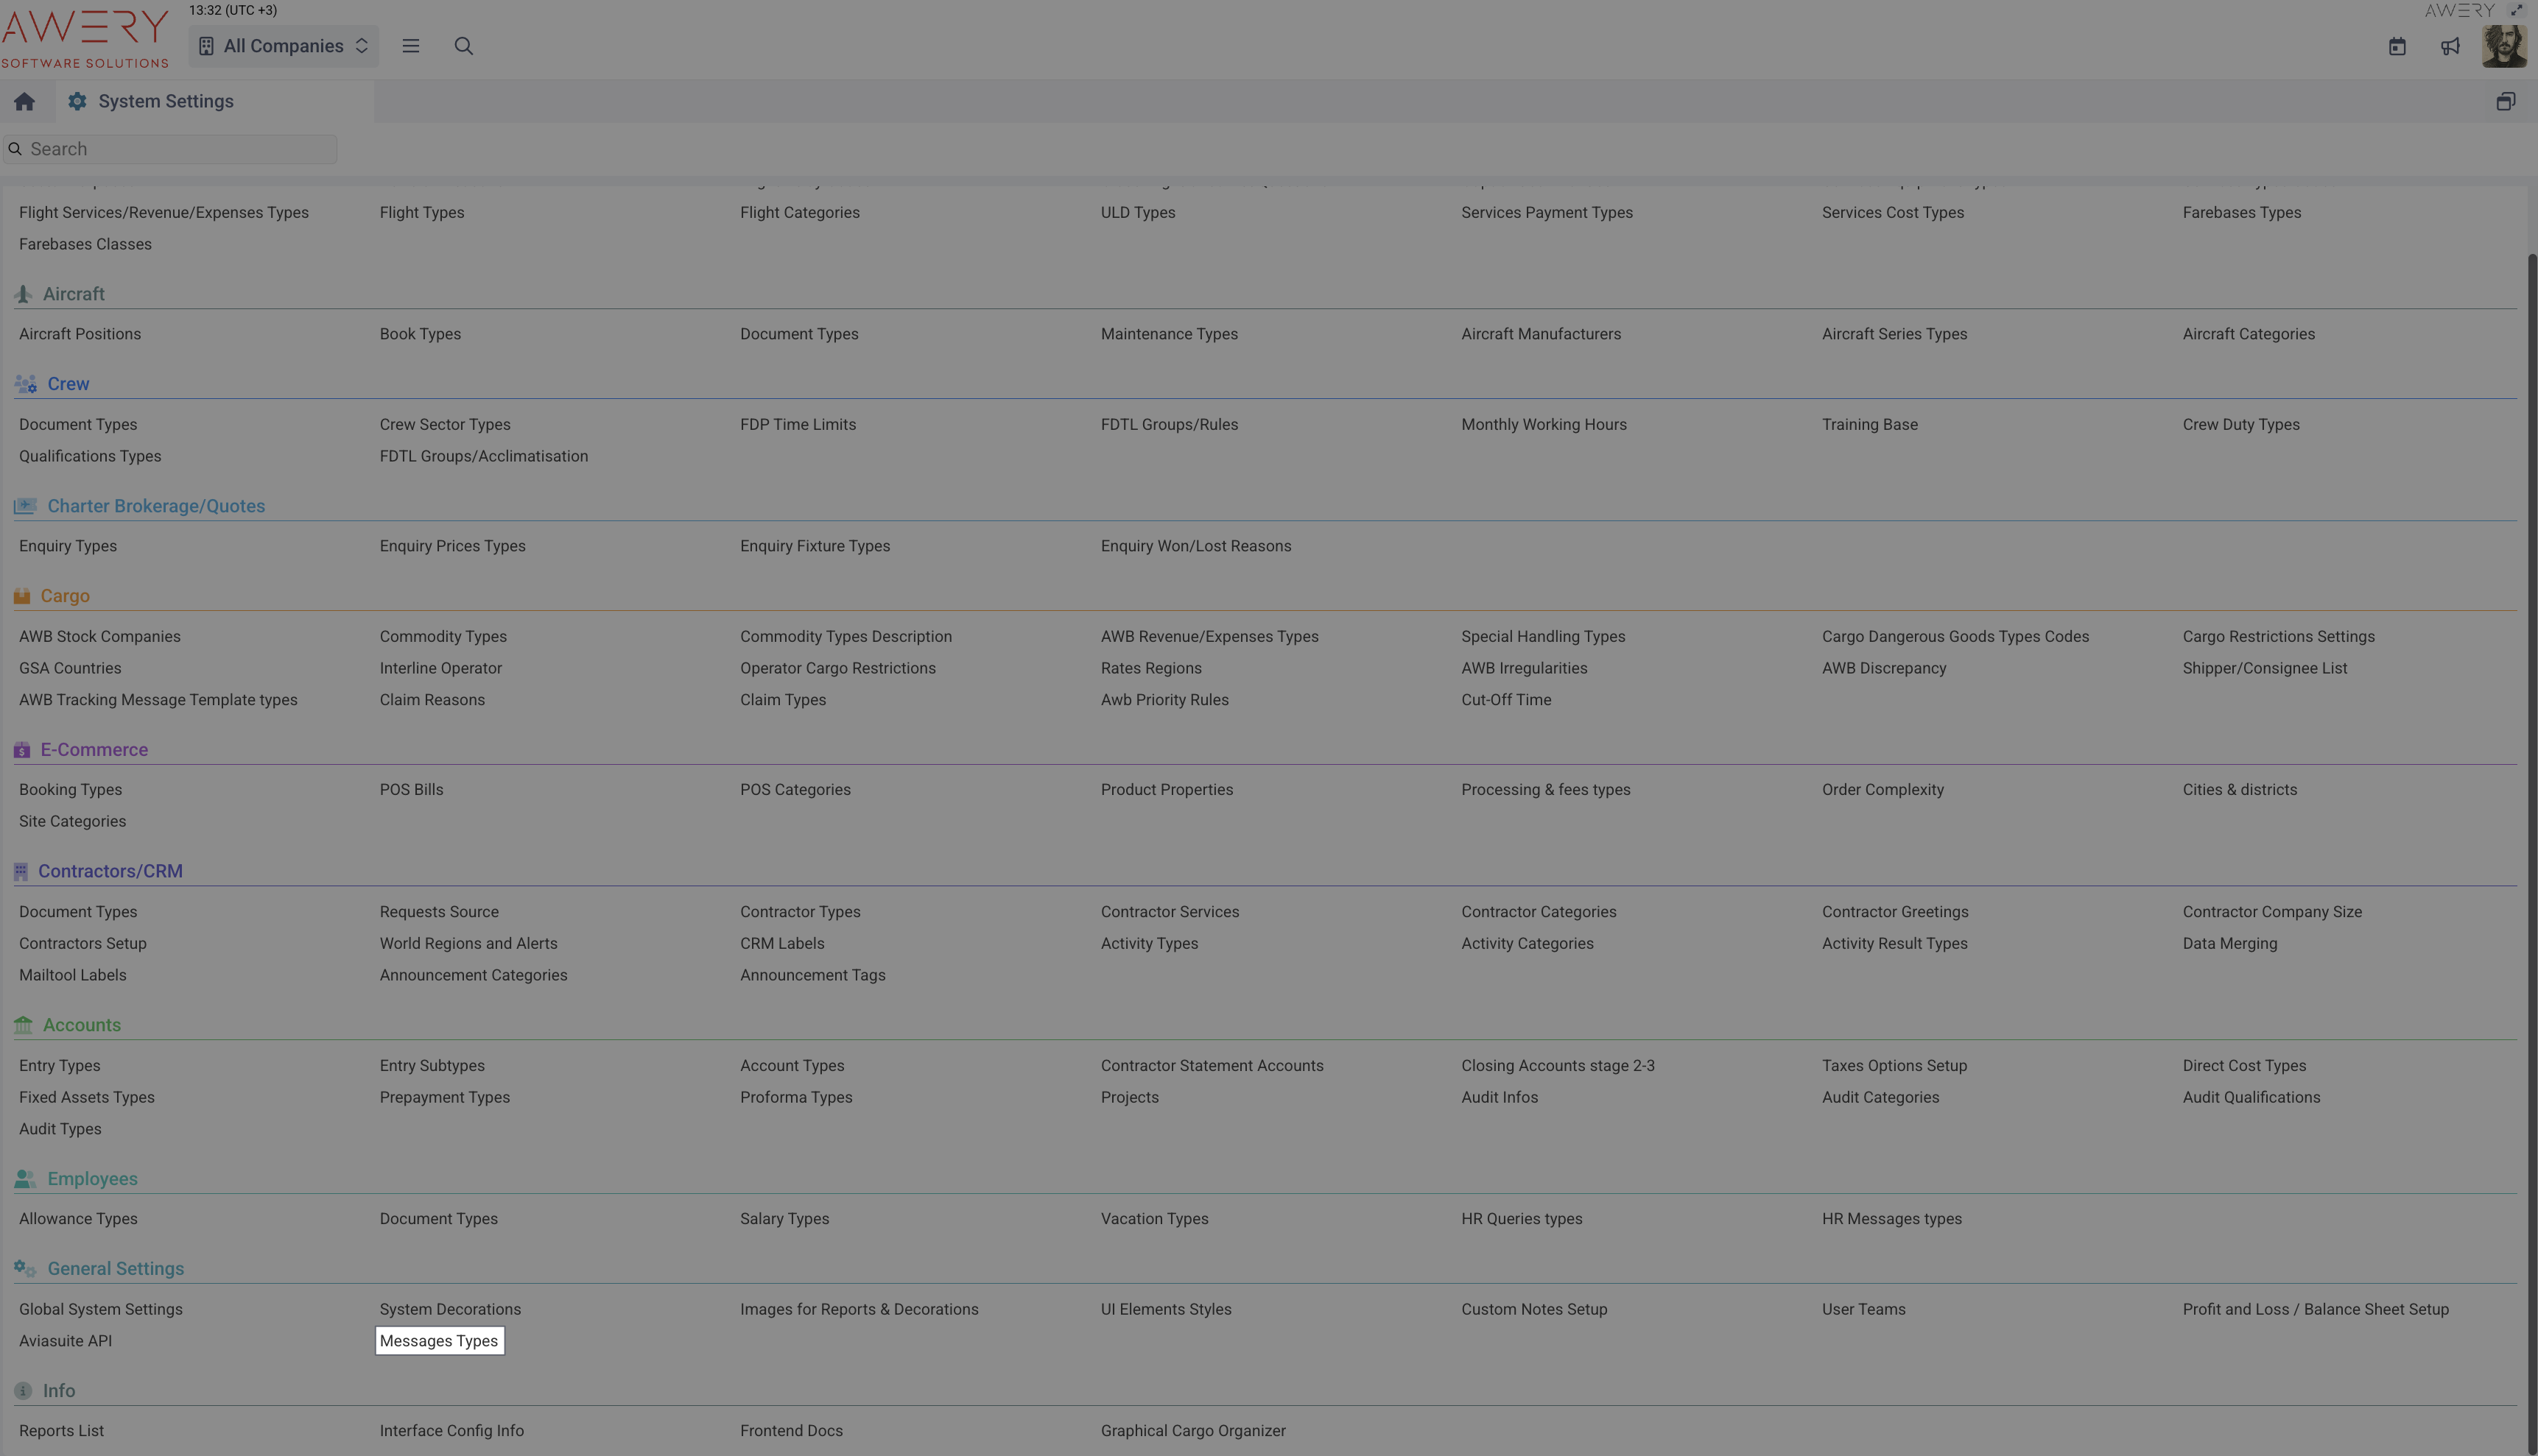The width and height of the screenshot is (2538, 1456).
Task: Click the stacked windows icon at right
Action: click(x=2505, y=102)
